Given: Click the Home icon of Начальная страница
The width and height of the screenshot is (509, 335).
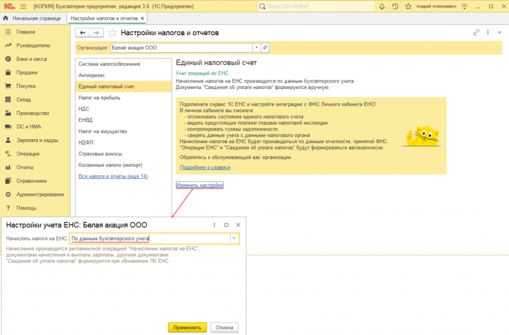Looking at the screenshot, I should (5, 18).
